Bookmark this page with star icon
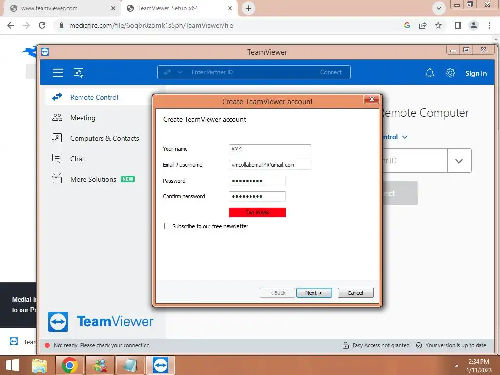The width and height of the screenshot is (500, 375). 438,25
